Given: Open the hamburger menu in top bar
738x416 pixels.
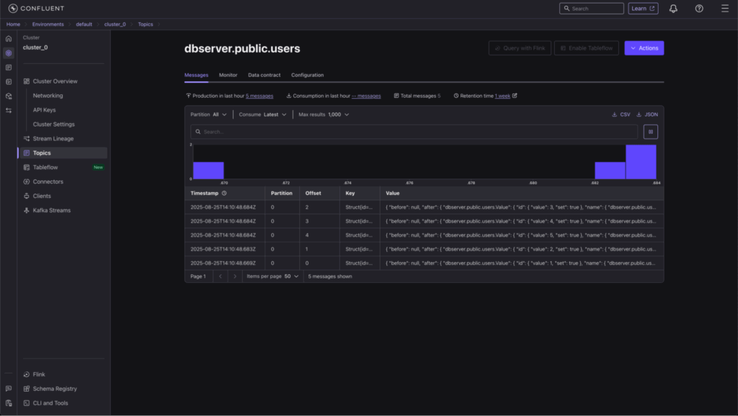Looking at the screenshot, I should 724,9.
